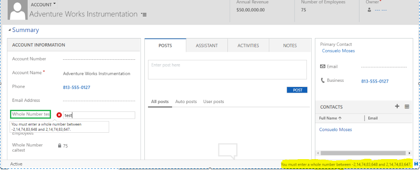The image size is (420, 170).
Task: Click Number of Employees value 75
Action: (304, 10)
